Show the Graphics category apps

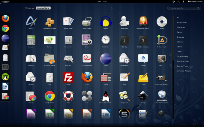coord(180,37)
